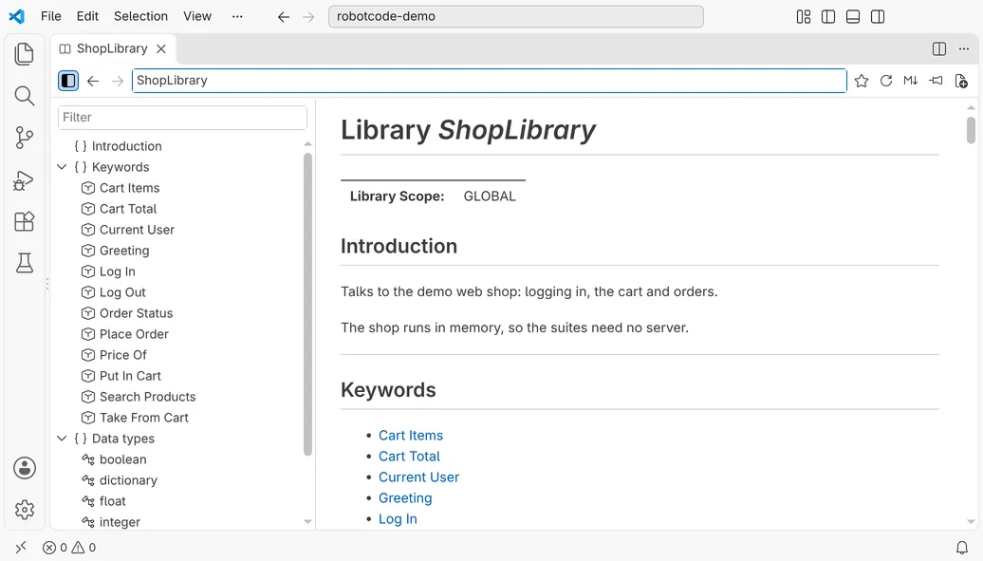Open the Accounts menu icon
The width and height of the screenshot is (983, 561).
[25, 468]
